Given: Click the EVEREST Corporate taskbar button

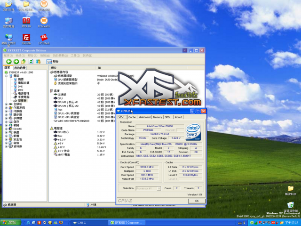Looking at the screenshot, I should click(127, 223).
